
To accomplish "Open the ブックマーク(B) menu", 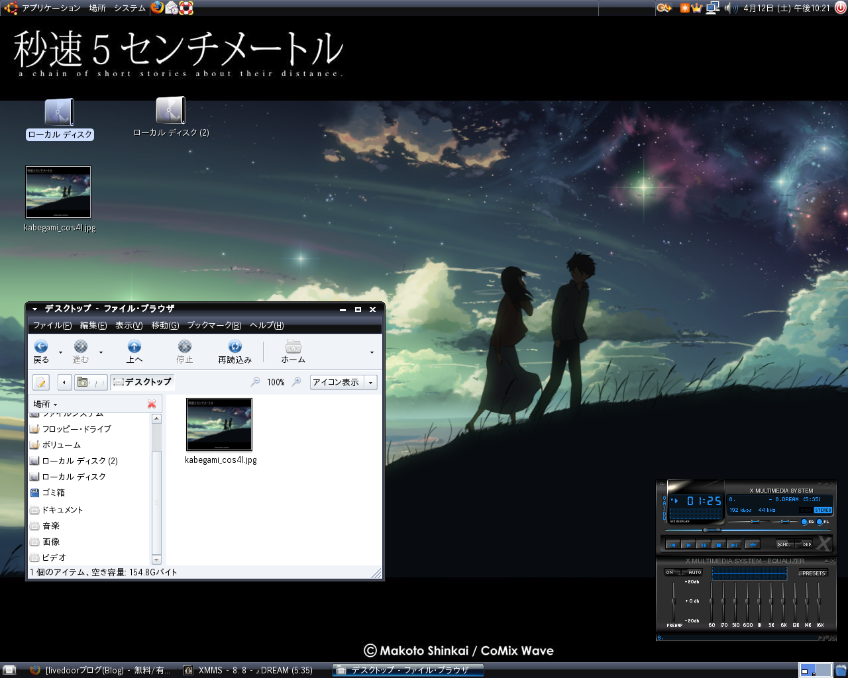I will (x=214, y=325).
